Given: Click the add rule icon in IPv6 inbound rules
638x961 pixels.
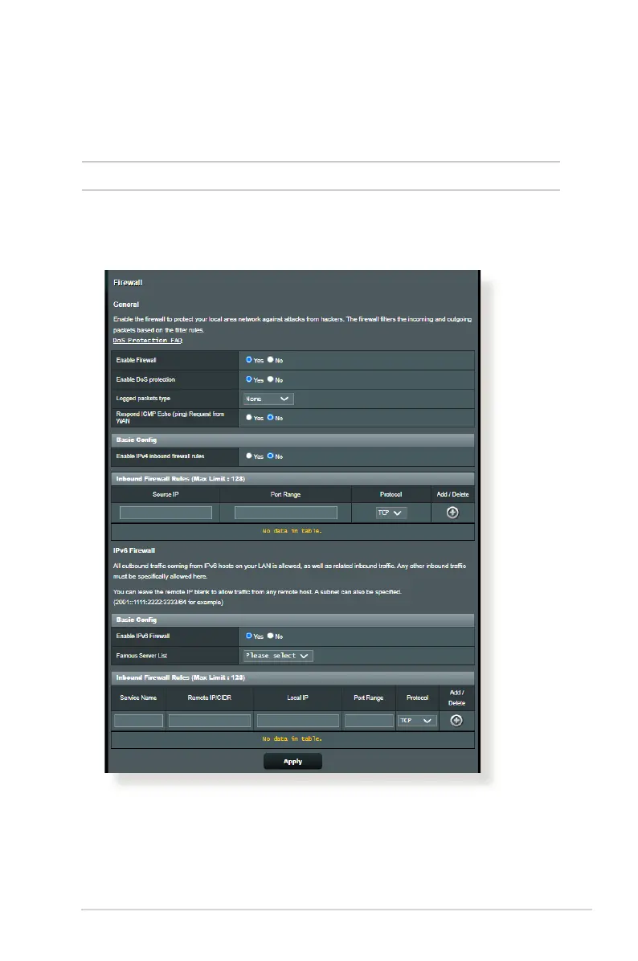Looking at the screenshot, I should click(x=456, y=721).
